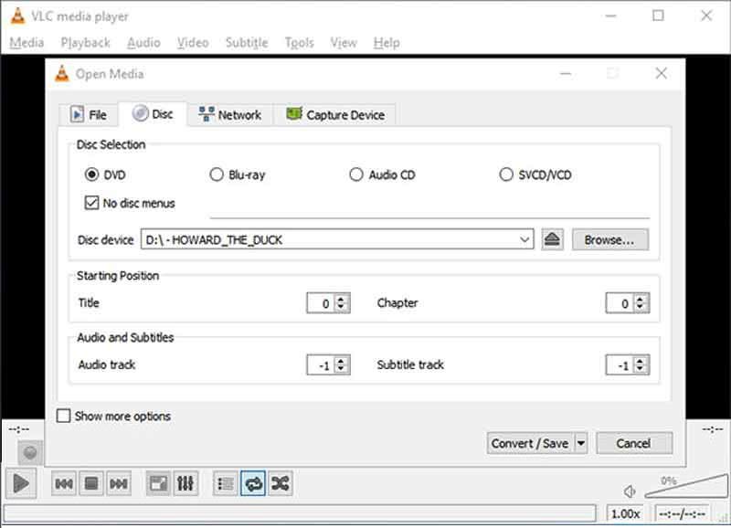Click the VLC cone icon in main window title
Screen dimensions: 731x528
pyautogui.click(x=17, y=16)
